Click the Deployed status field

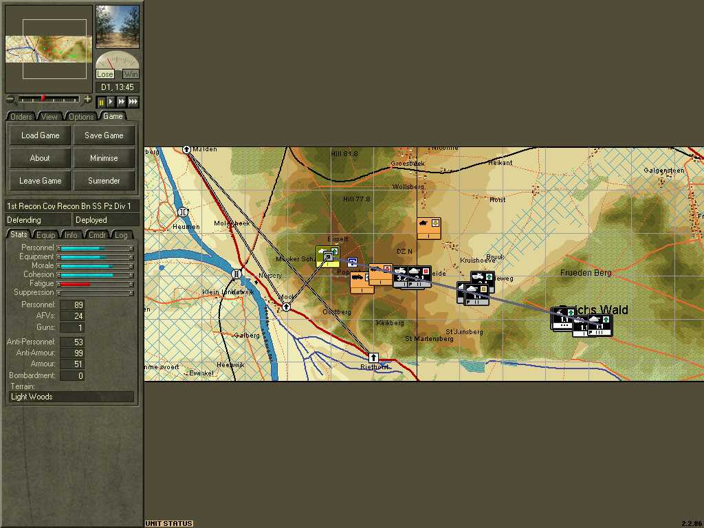click(107, 220)
